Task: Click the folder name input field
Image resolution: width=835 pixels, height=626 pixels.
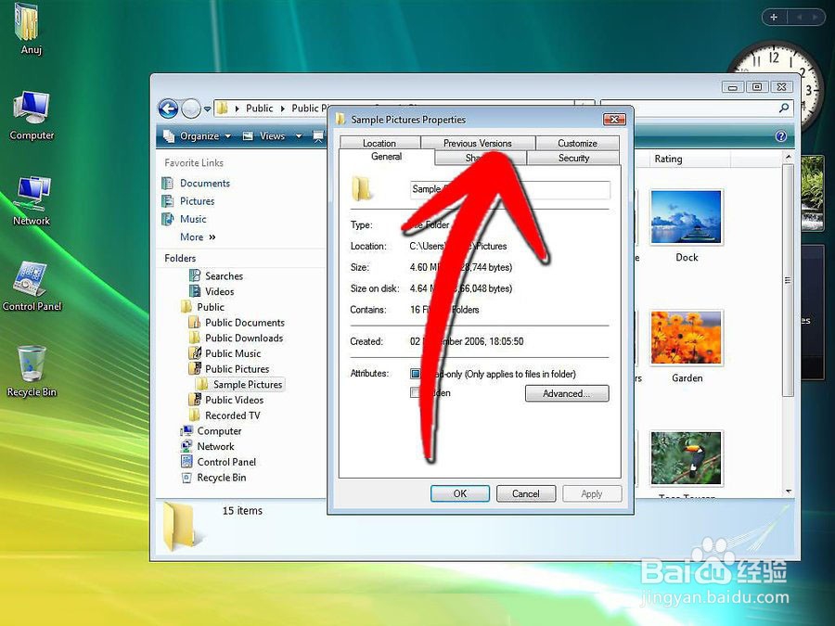Action: click(x=510, y=189)
